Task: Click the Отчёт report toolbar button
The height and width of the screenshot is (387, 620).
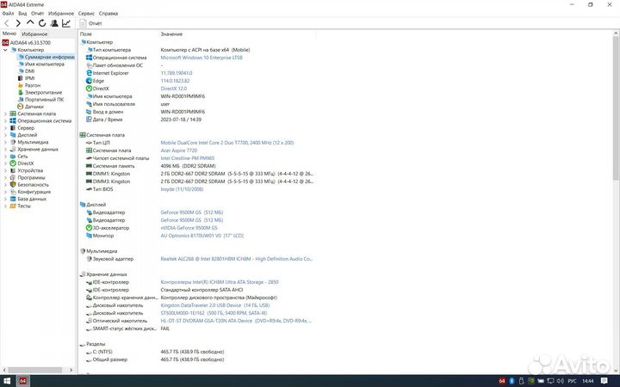Action: 90,23
